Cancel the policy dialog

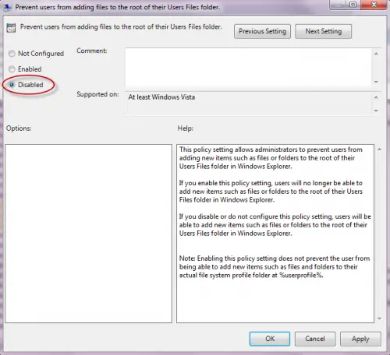[315, 339]
